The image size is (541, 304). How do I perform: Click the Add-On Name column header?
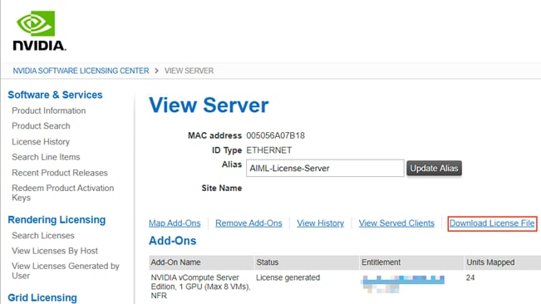click(x=201, y=262)
